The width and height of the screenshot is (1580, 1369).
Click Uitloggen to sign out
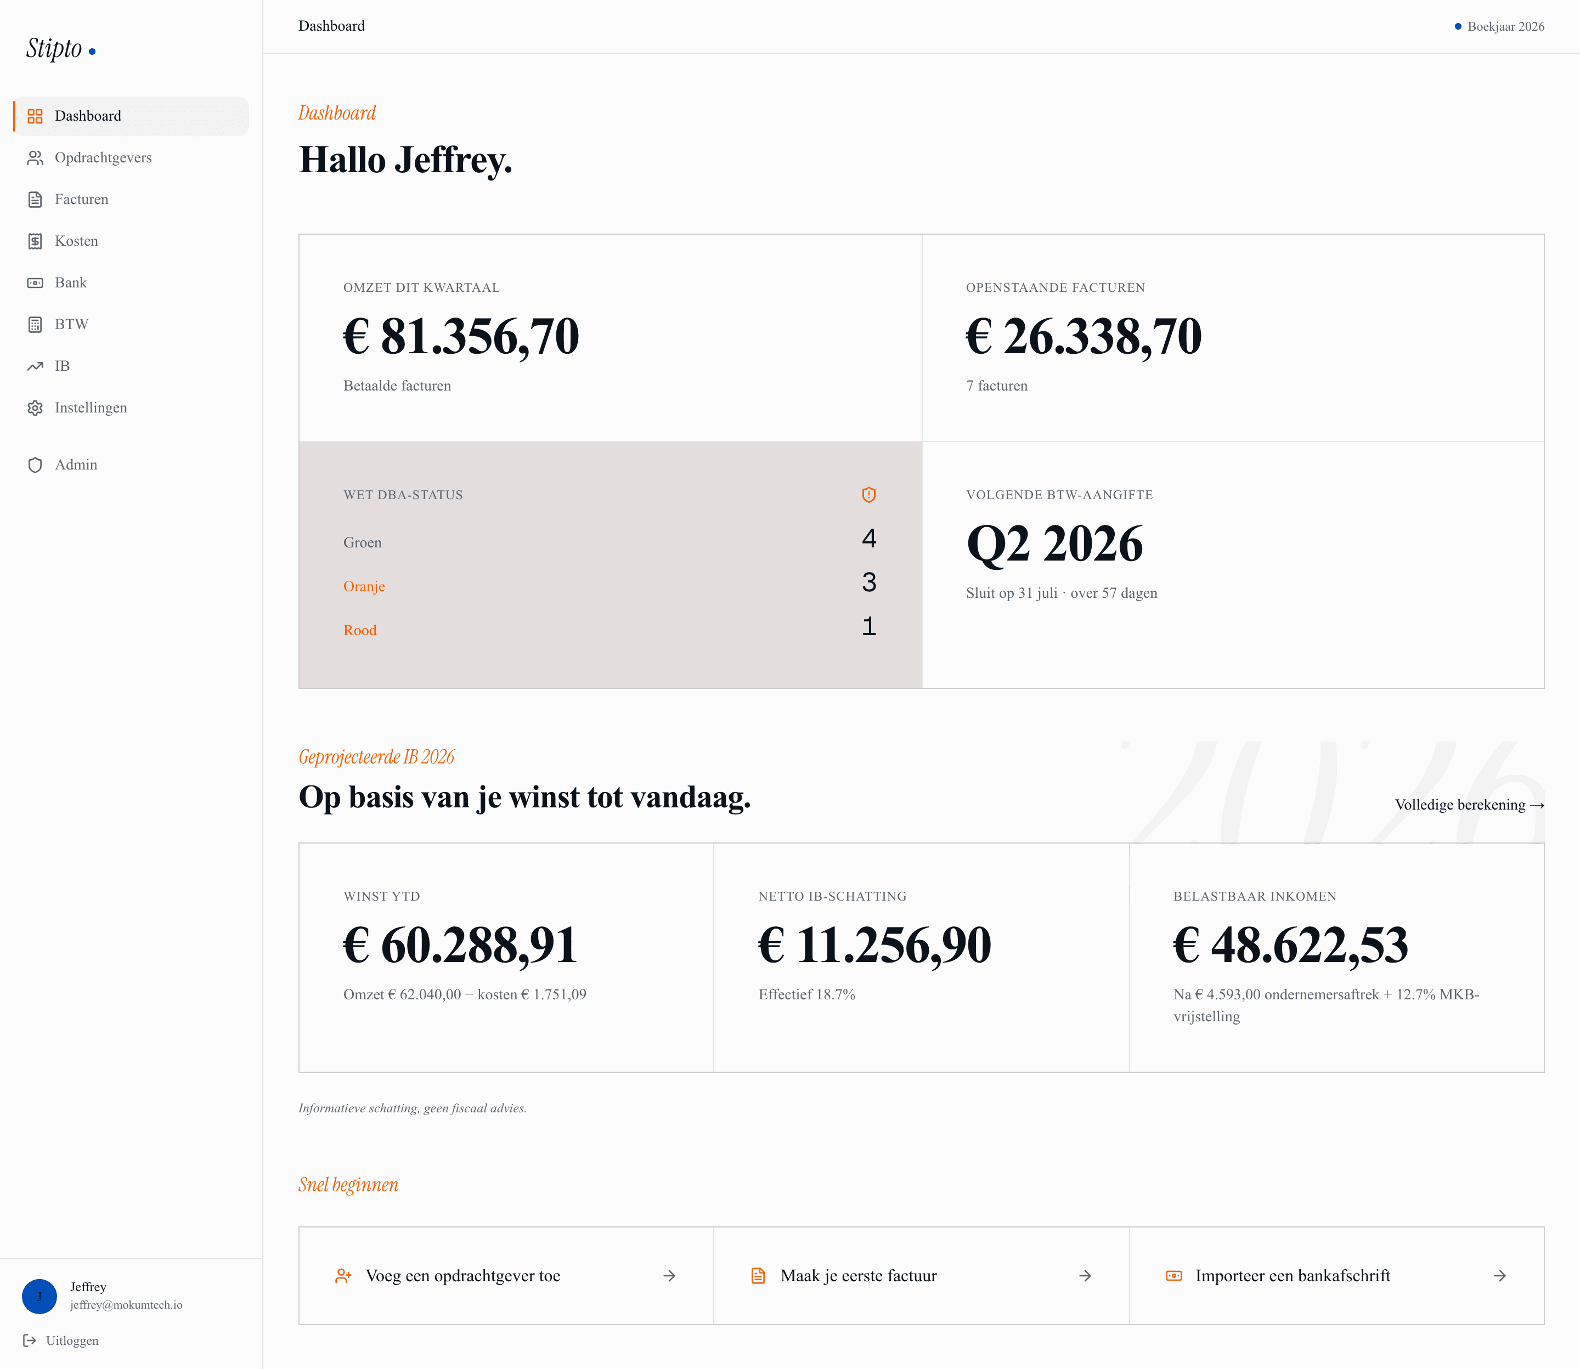pyautogui.click(x=60, y=1340)
